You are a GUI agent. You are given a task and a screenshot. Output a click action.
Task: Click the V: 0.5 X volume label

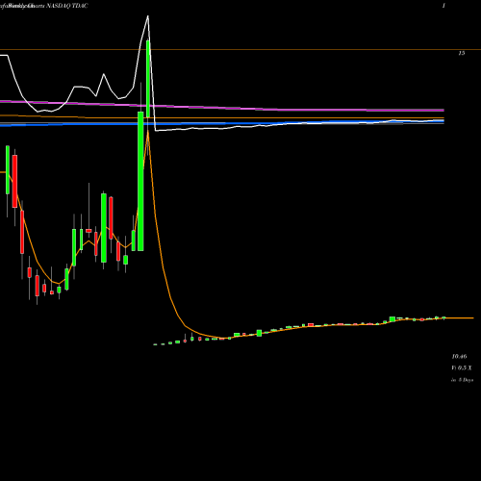coord(462,367)
